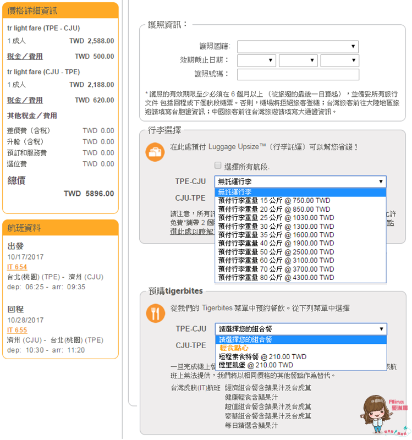
Task: Click the tr light fare (TPE - CJU) text
Action: click(43, 28)
